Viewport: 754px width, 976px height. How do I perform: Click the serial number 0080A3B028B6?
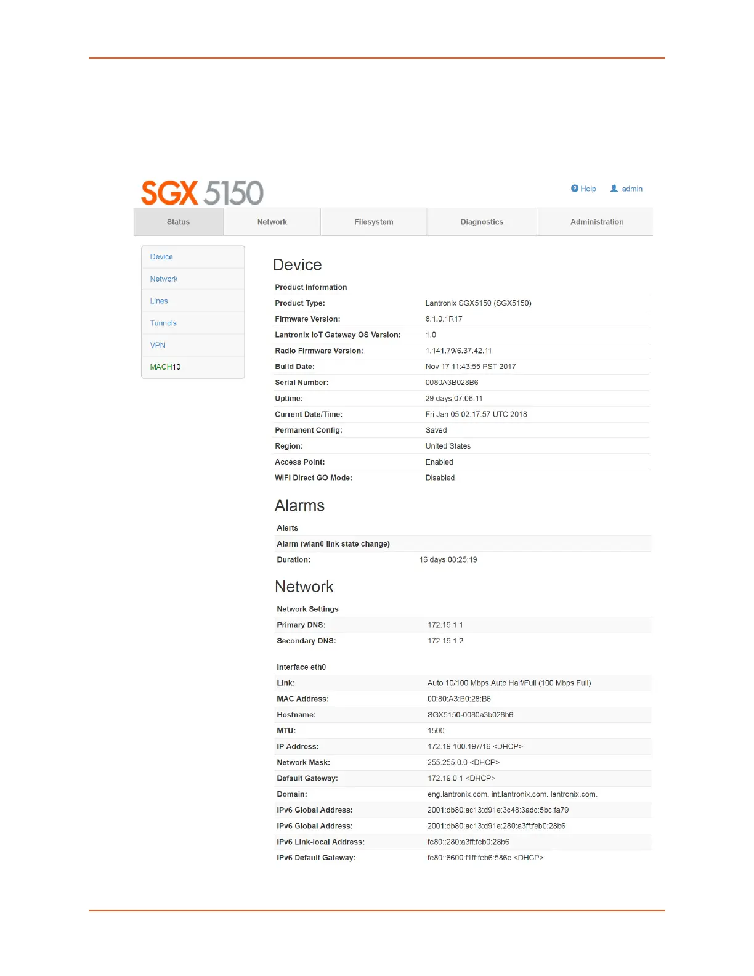452,383
